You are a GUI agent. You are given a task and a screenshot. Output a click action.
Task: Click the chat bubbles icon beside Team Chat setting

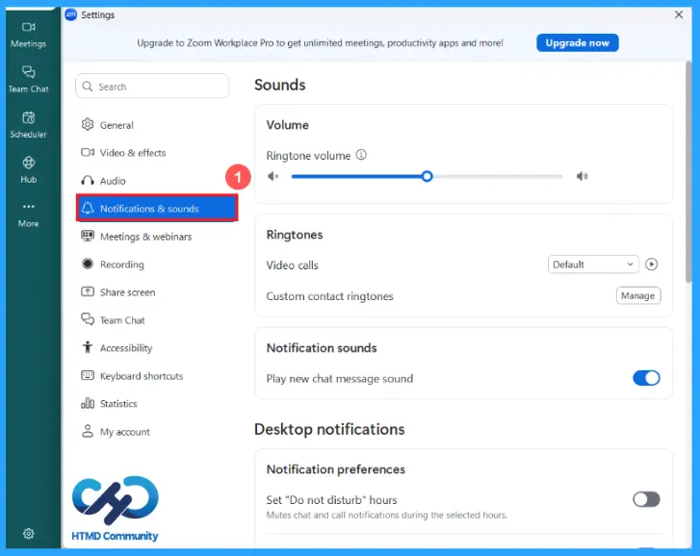click(x=88, y=319)
